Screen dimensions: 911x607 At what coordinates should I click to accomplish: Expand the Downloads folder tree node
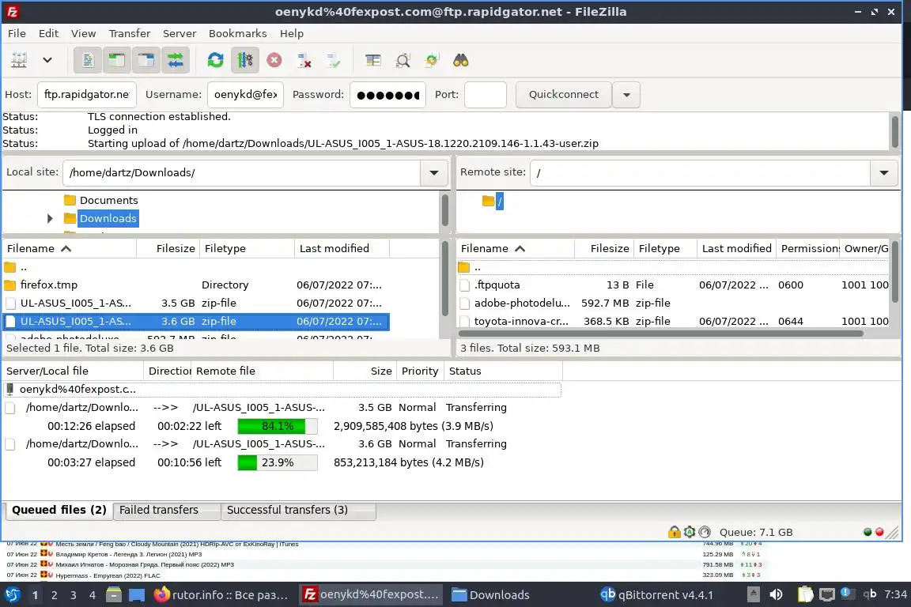point(49,218)
